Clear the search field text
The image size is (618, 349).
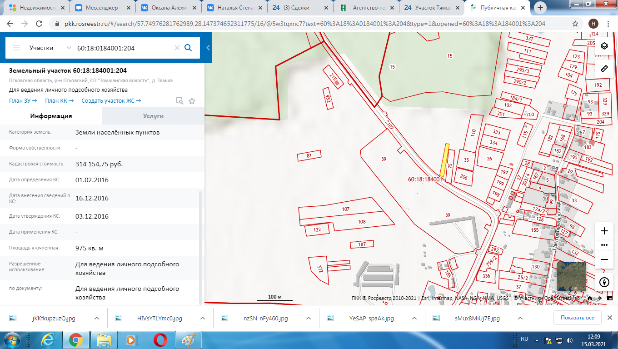tap(177, 48)
